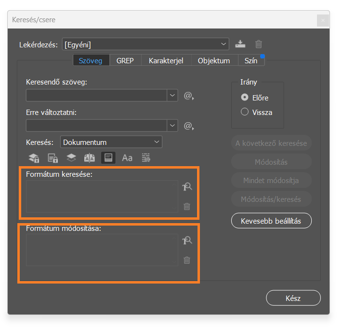343x327 pixels.
Task: Click the Formátum módosítása attributes box
Action: [x=102, y=250]
